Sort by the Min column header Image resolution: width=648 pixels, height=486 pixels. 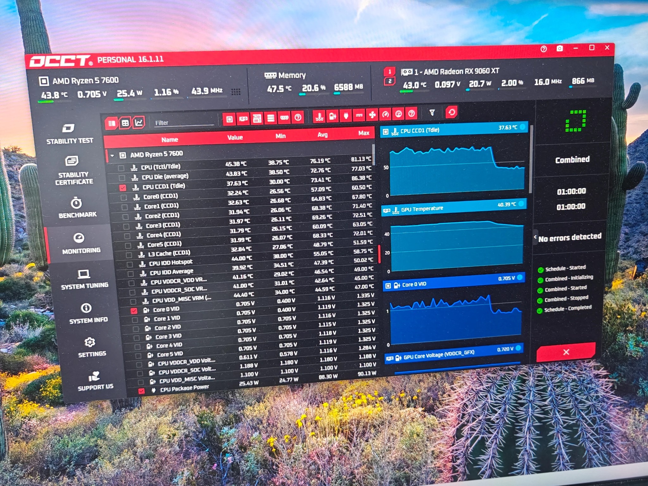pos(280,136)
